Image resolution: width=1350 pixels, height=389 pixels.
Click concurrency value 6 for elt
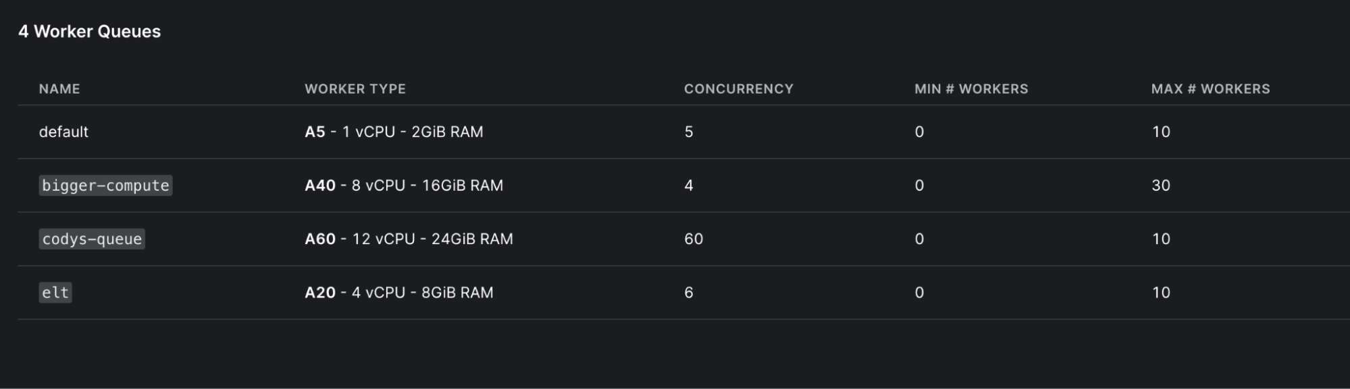point(689,293)
